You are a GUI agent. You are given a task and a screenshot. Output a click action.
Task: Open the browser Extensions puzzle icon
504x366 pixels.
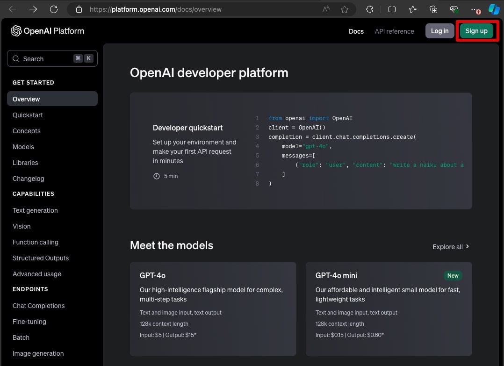[370, 9]
